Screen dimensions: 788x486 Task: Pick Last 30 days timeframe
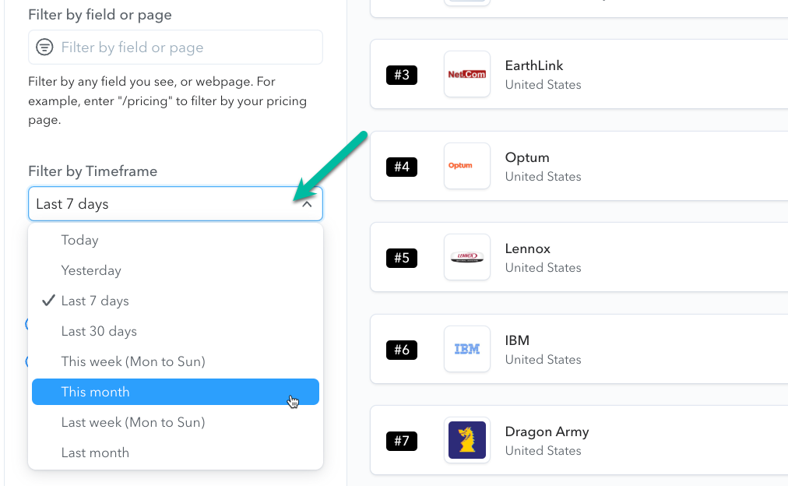99,331
